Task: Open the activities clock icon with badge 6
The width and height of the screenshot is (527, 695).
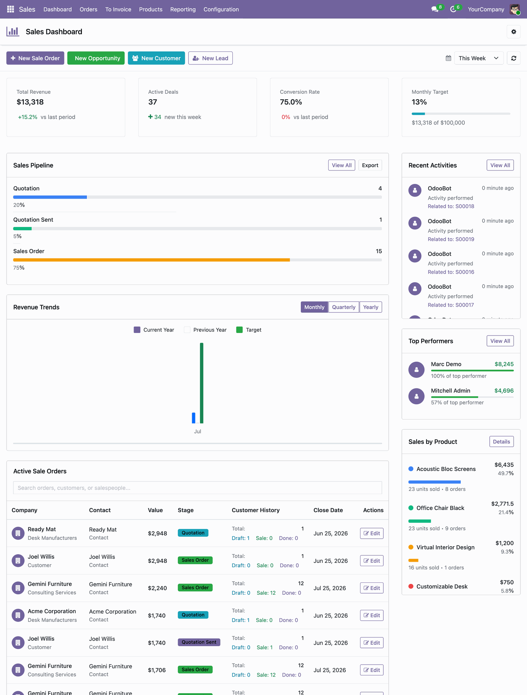Action: (453, 9)
